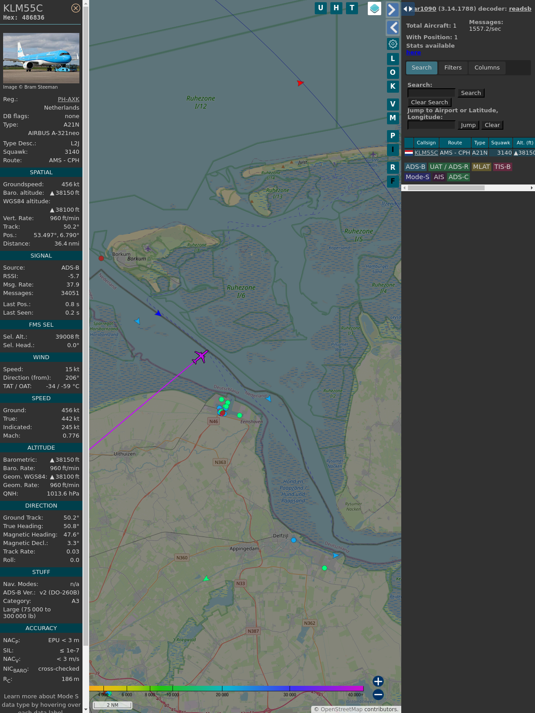Click the Borkum airport plane symbol

(148, 249)
